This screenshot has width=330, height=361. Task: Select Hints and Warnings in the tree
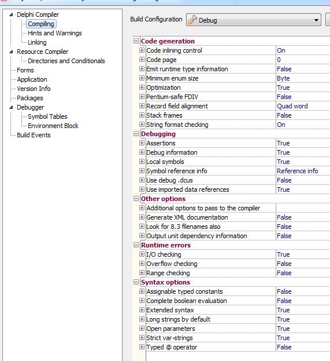[55, 33]
